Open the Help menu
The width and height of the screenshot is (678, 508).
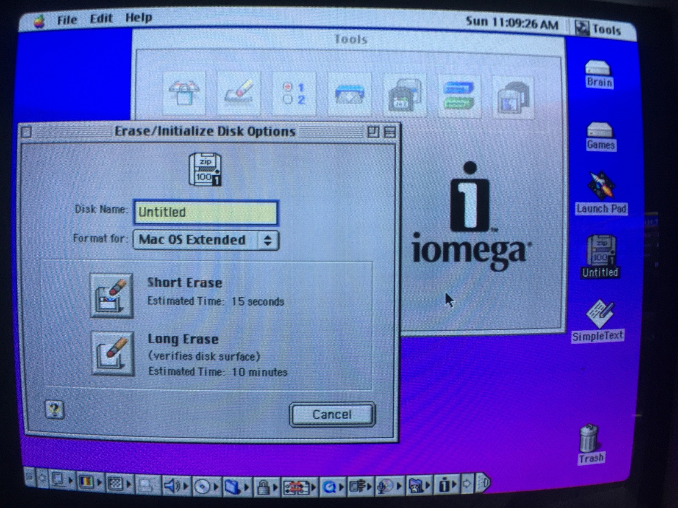[139, 18]
